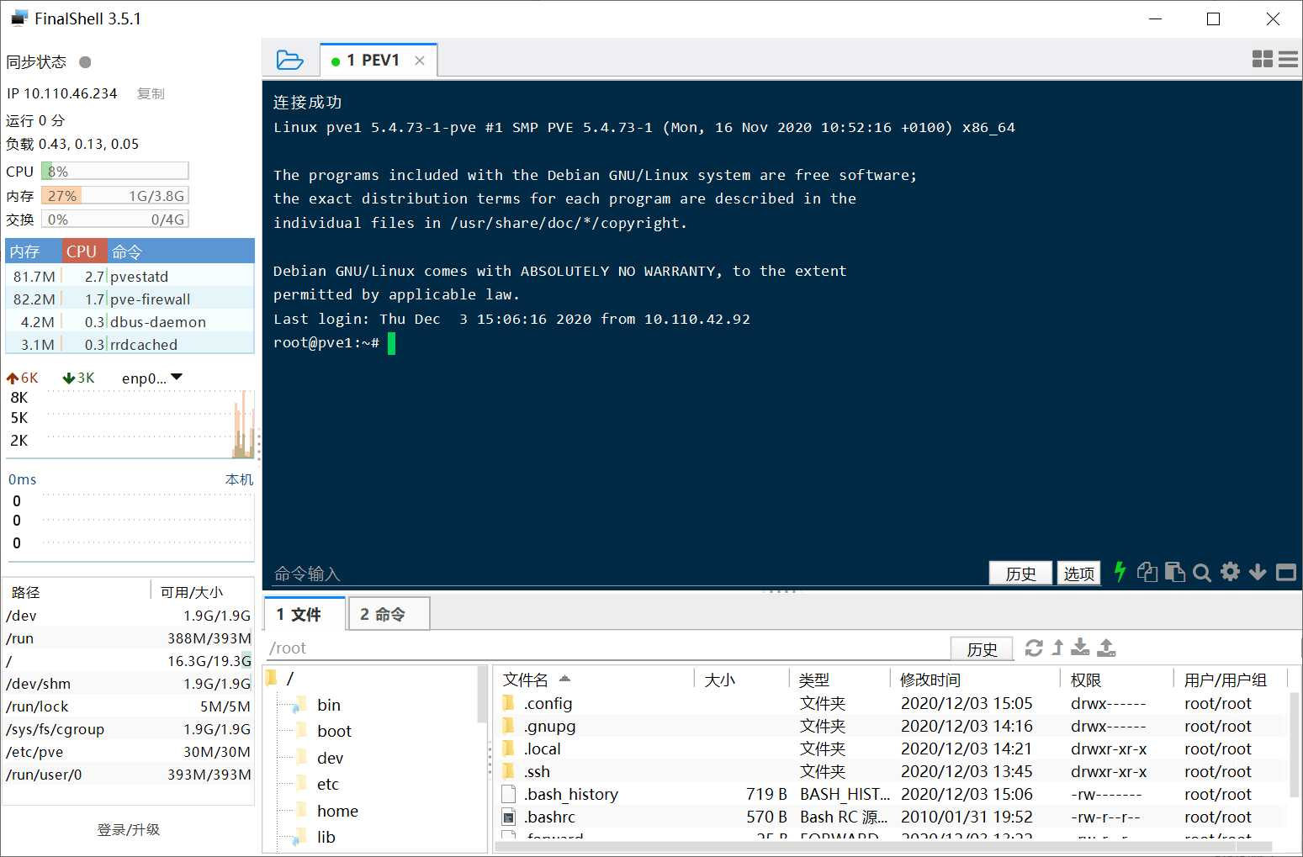
Task: Click the 交换 swap 0% bar
Action: tap(115, 219)
